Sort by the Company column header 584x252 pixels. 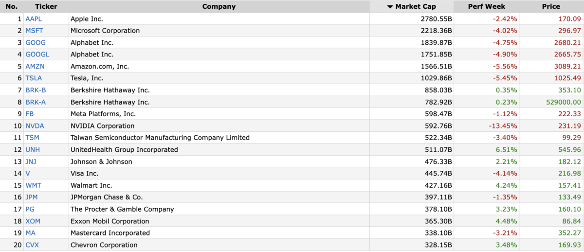(219, 6)
